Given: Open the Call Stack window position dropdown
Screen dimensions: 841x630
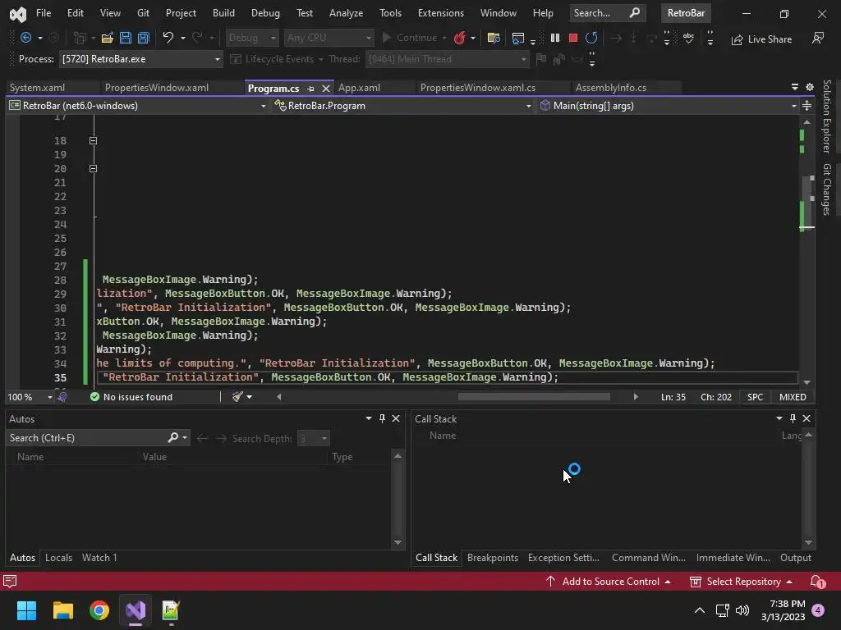Looking at the screenshot, I should tap(779, 418).
